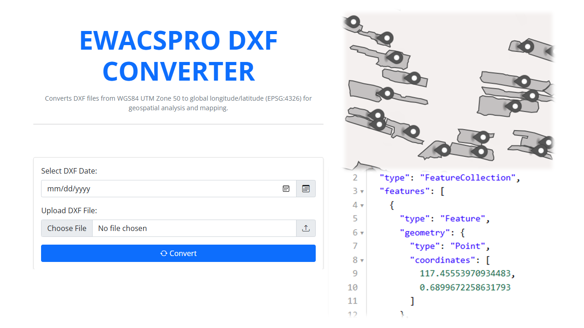Viewport: 584px width, 328px height.
Task: Hit the blue Convert button
Action: point(178,253)
